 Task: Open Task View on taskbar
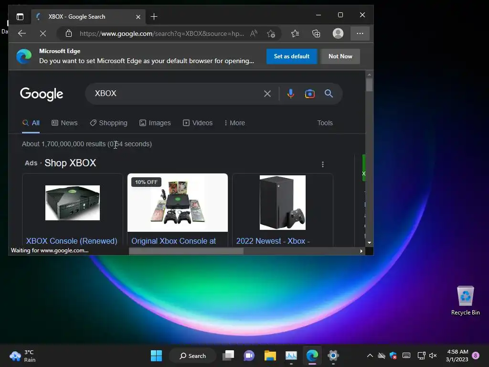[228, 356]
